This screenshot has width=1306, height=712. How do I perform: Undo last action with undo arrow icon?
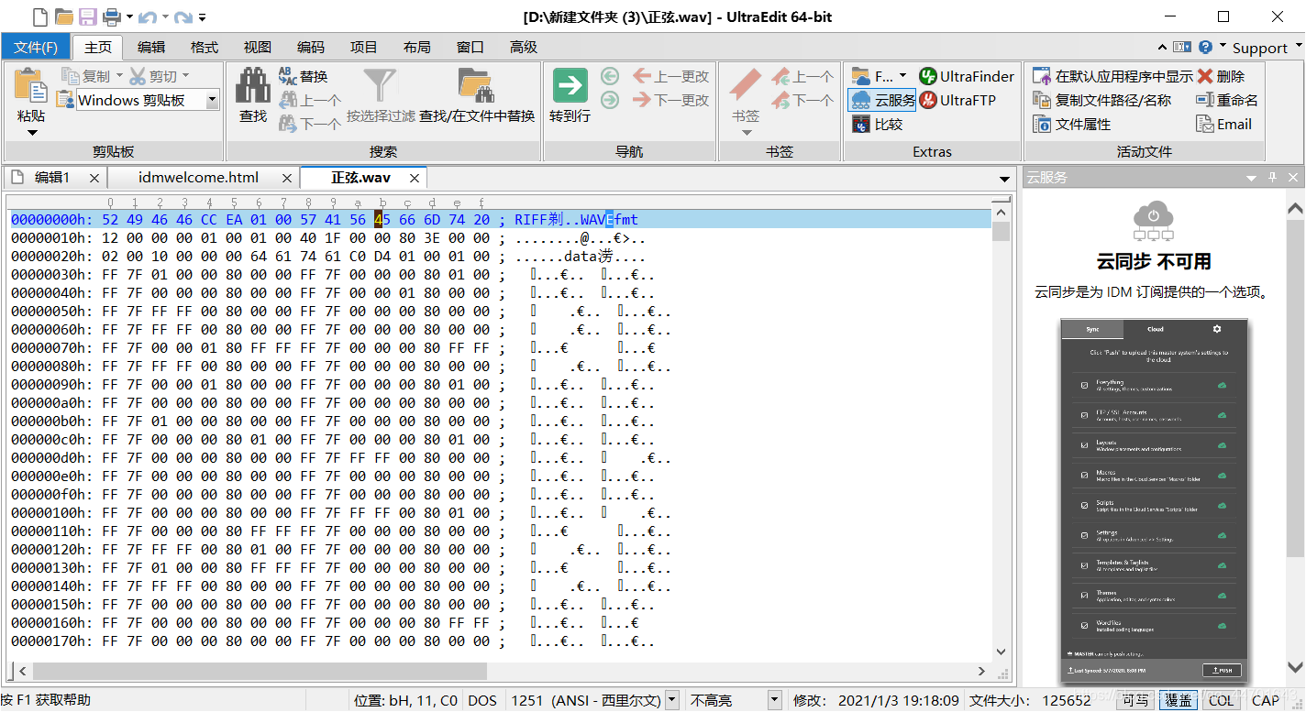(147, 16)
